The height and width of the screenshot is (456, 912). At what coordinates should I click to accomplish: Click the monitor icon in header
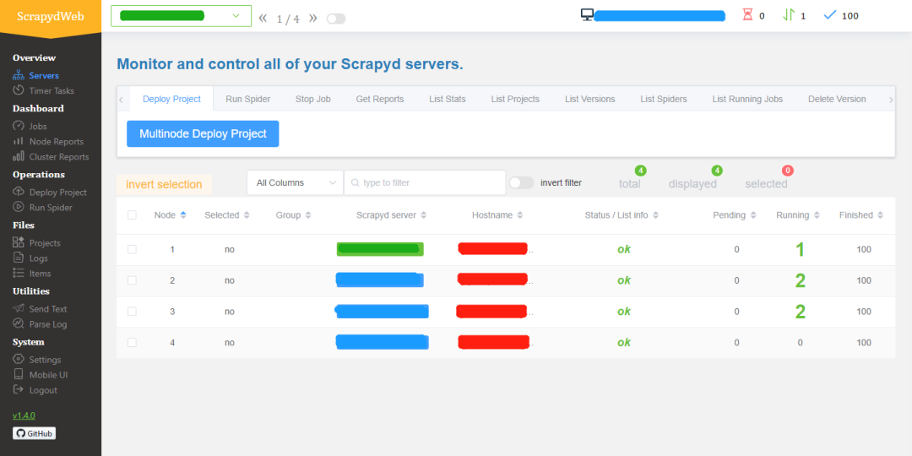(587, 15)
